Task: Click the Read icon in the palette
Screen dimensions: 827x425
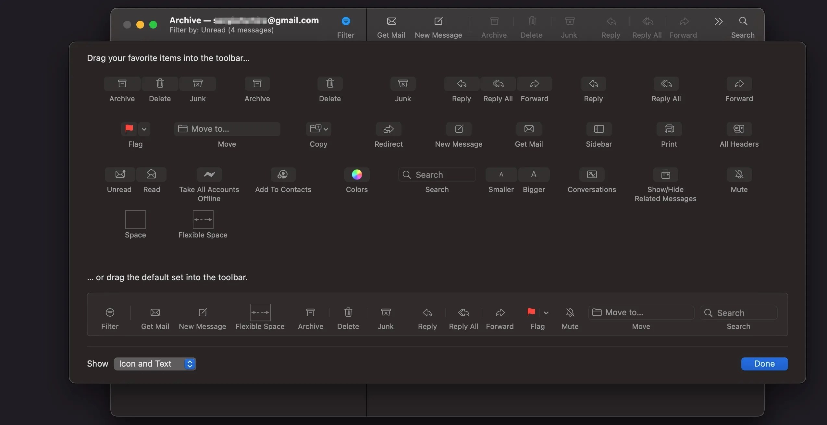Action: [151, 175]
